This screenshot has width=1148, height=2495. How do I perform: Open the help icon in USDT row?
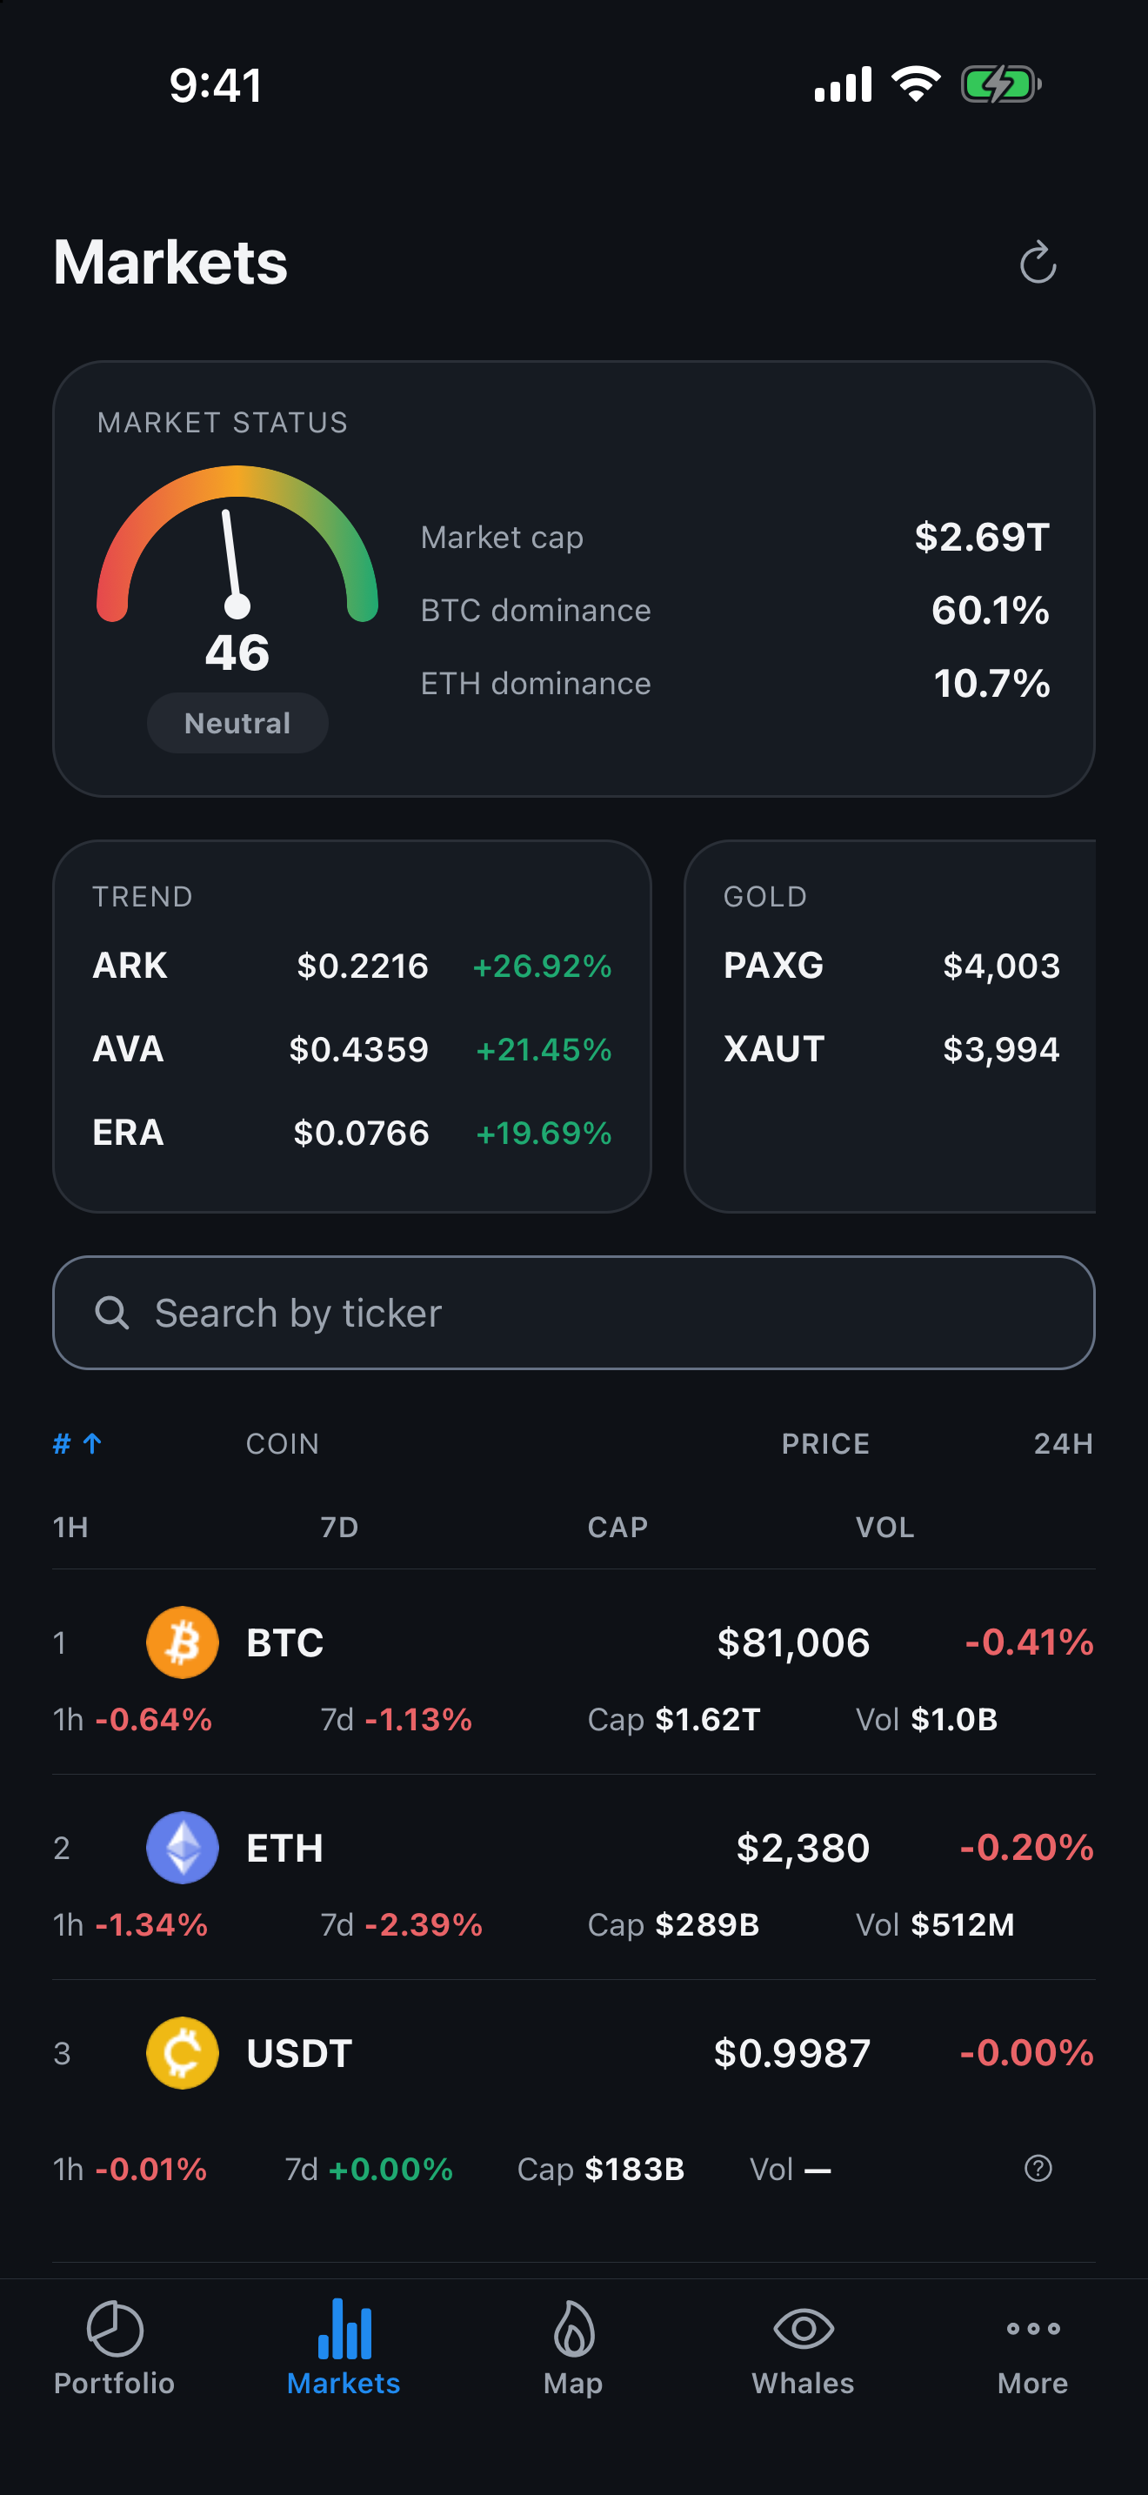coord(1038,2168)
